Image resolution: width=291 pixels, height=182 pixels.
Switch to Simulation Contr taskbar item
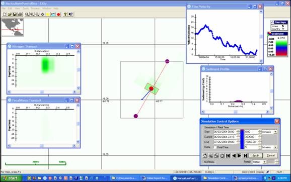point(216,178)
